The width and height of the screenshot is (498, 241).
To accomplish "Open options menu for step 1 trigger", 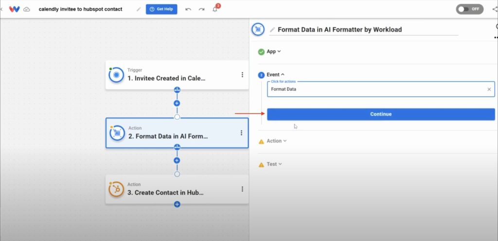I will pyautogui.click(x=242, y=75).
